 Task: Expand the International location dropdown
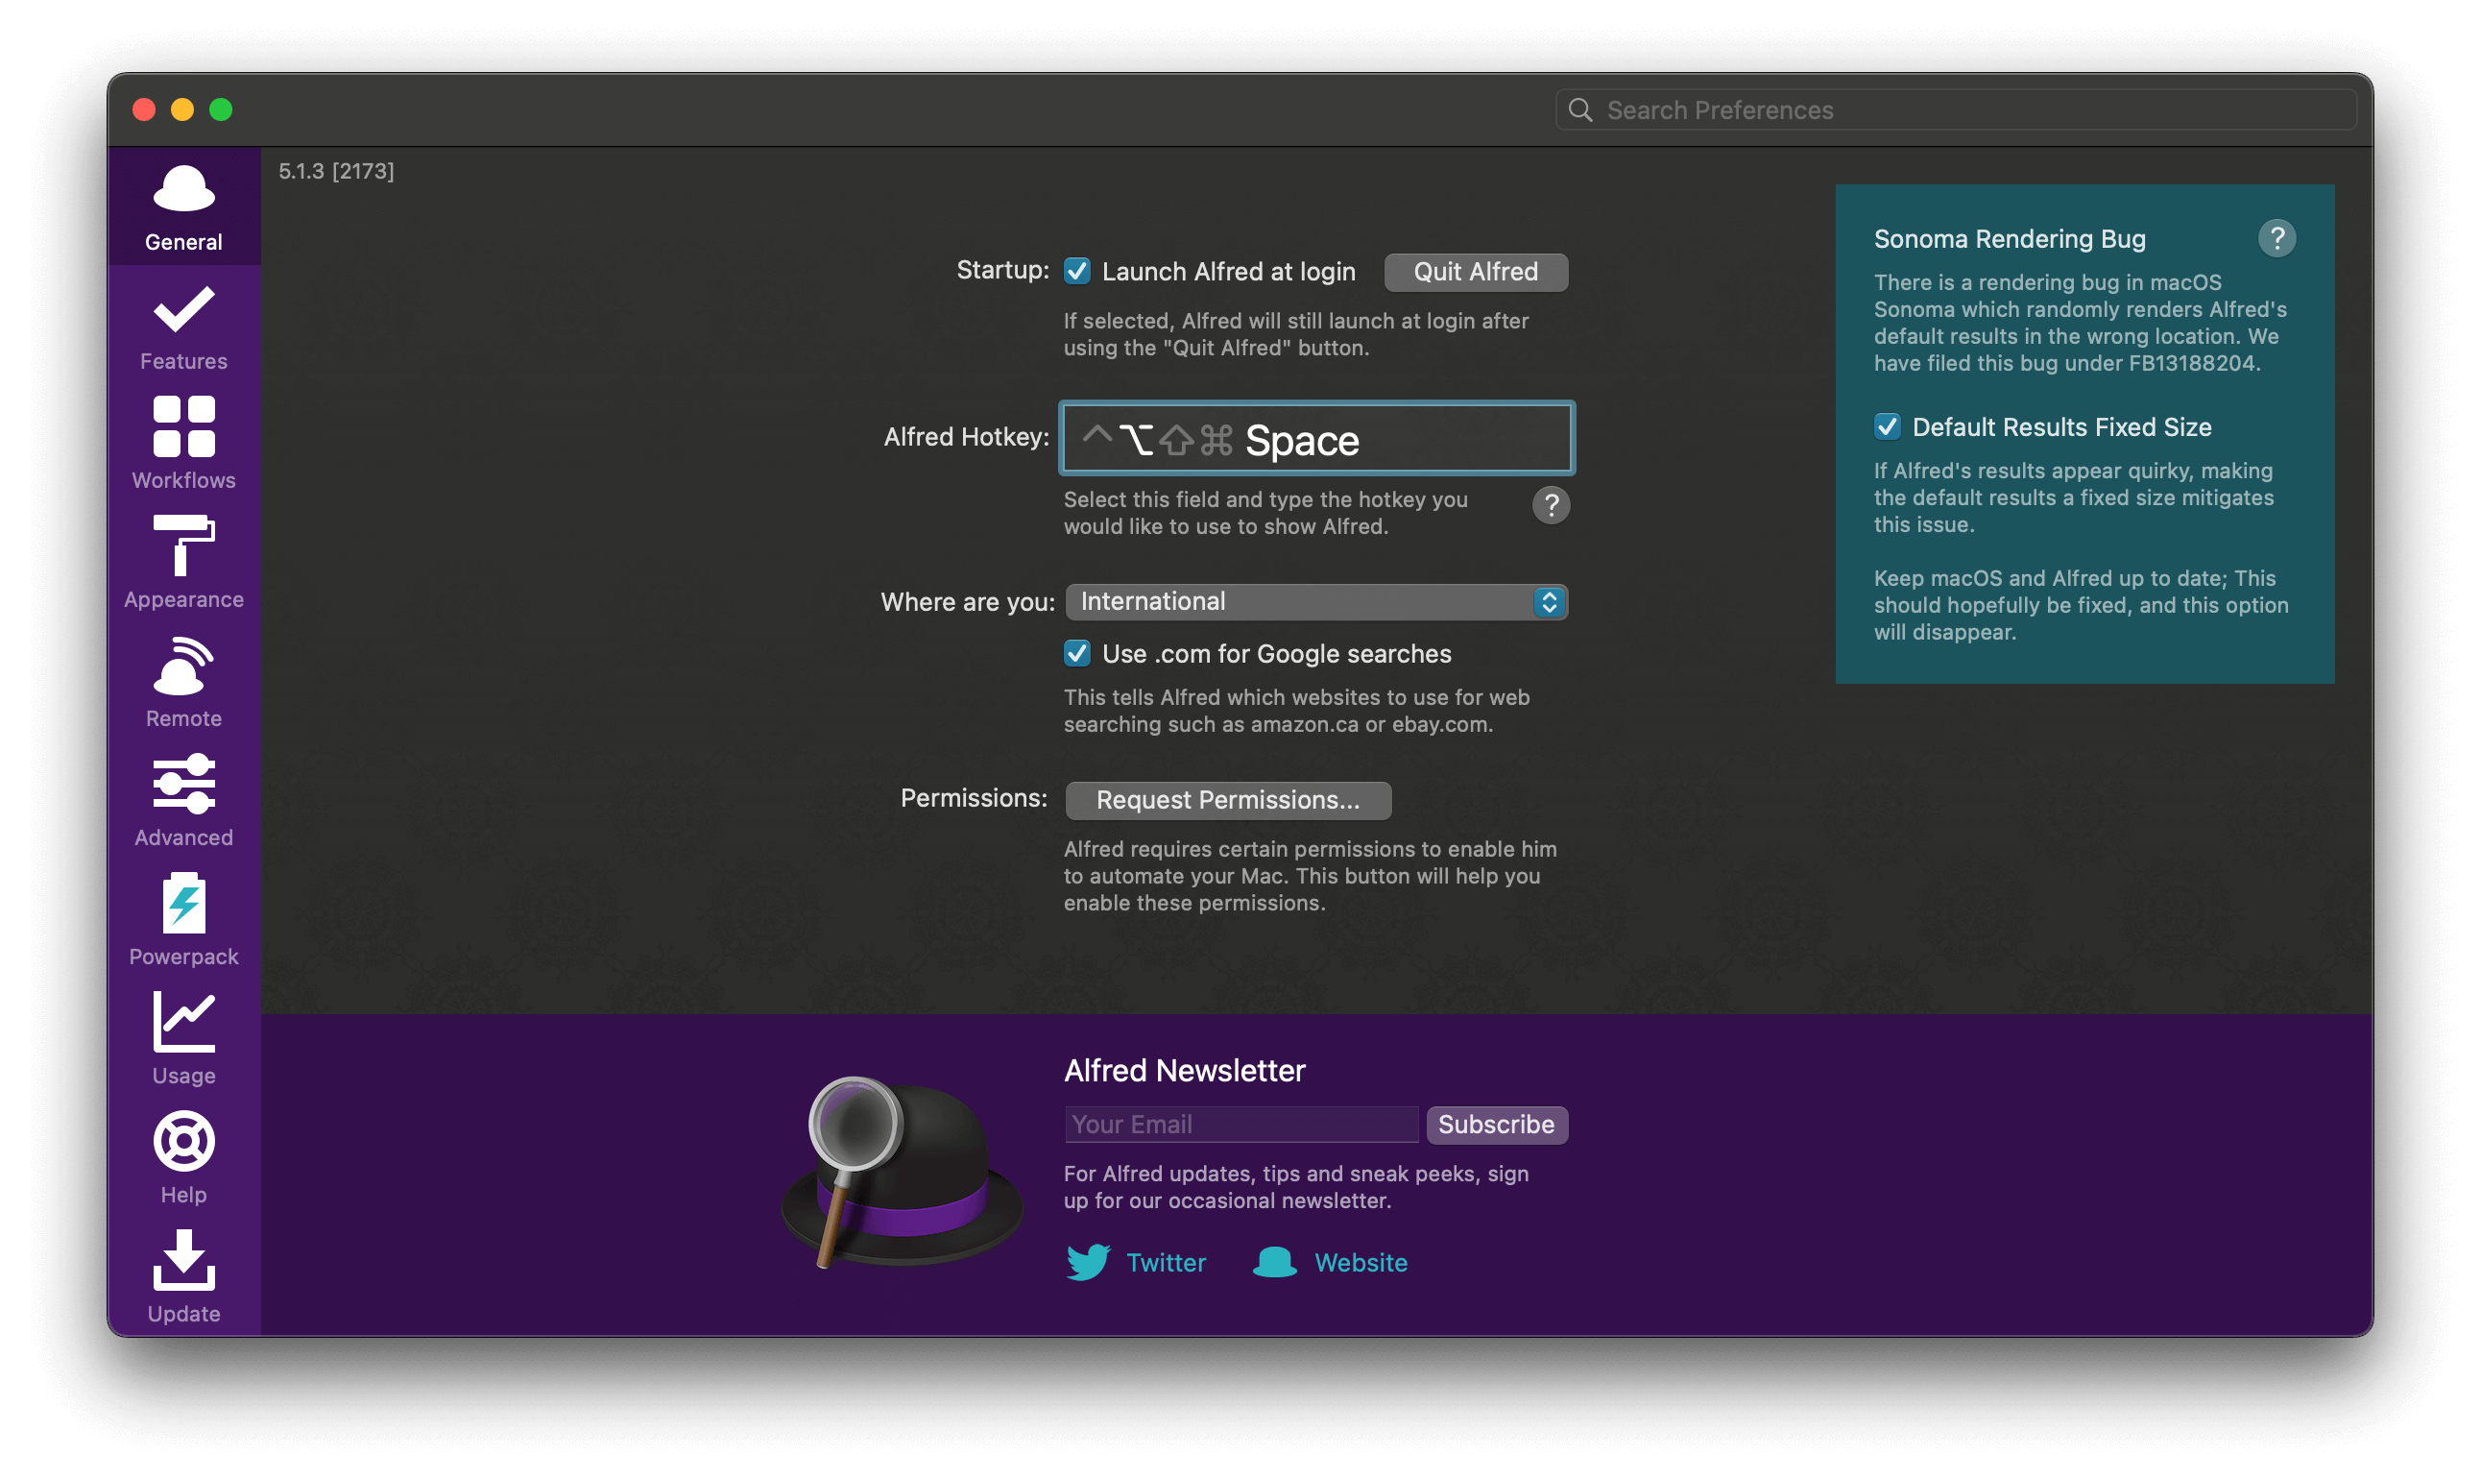point(1316,602)
